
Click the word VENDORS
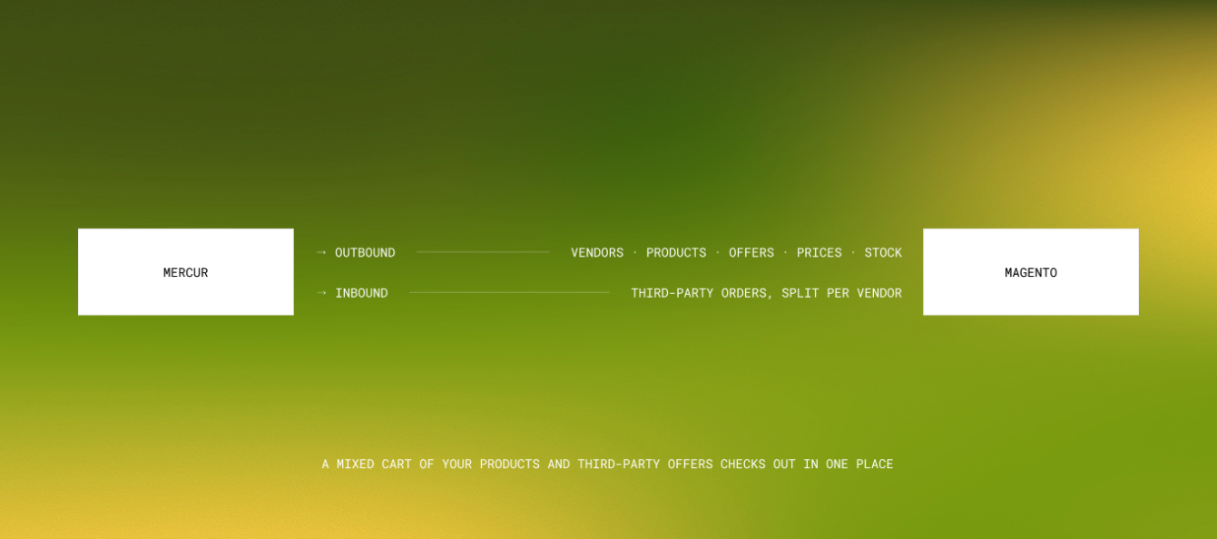click(x=597, y=252)
